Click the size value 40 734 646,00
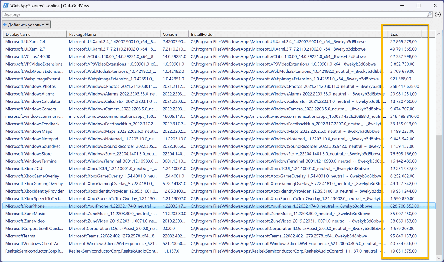Screen dimensions: 444x262 click(403, 244)
